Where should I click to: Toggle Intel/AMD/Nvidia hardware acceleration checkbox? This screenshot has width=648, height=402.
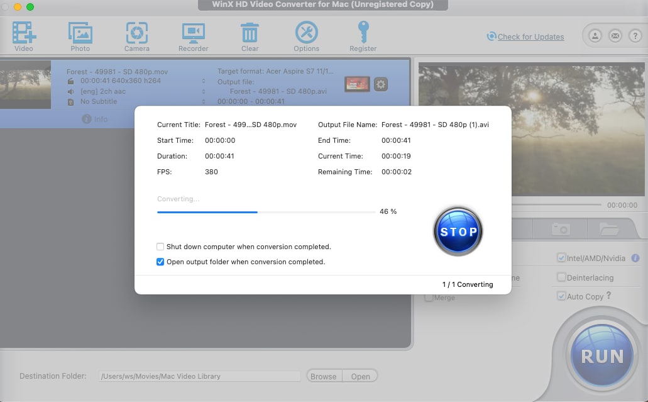tap(561, 258)
